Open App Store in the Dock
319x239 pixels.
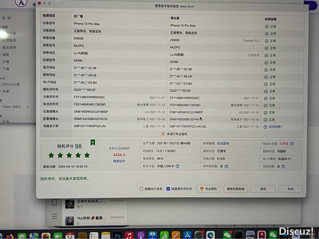[x=187, y=235]
